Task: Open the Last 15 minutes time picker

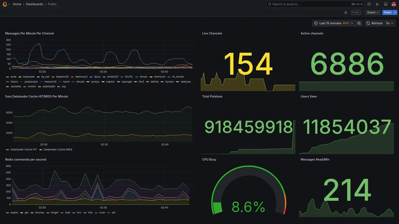Action: click(334, 23)
